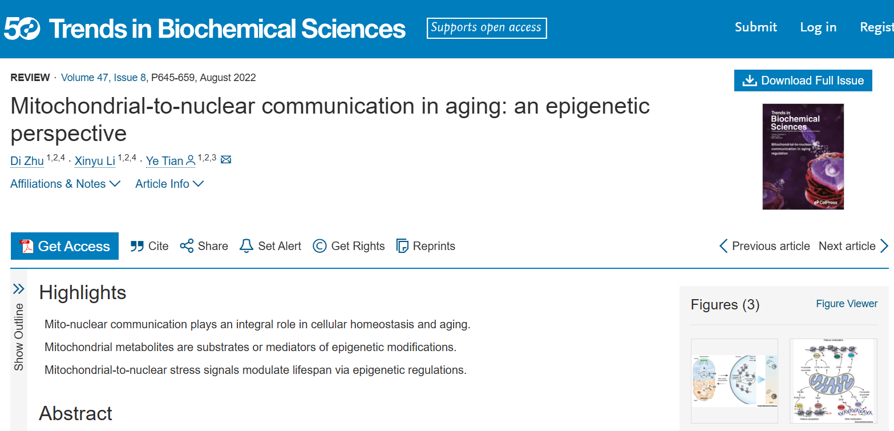Click the Set Alert bell icon
This screenshot has width=894, height=431.
(x=246, y=246)
